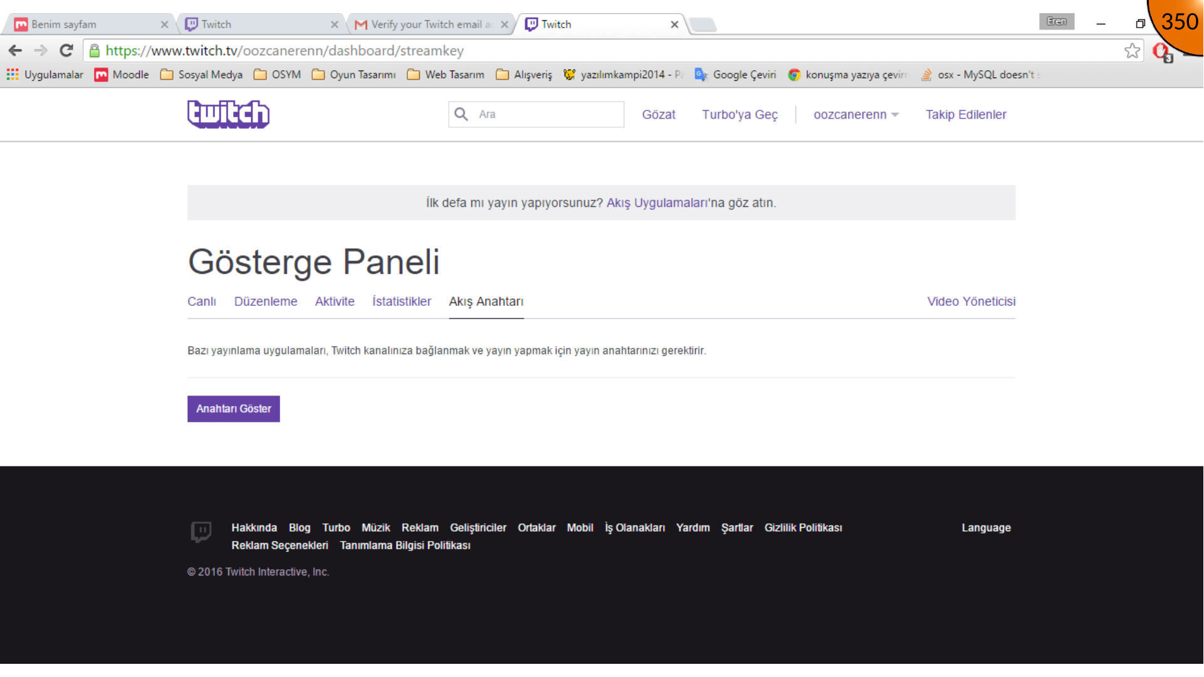Open the Web Tasarım bookmark folder

pos(446,75)
